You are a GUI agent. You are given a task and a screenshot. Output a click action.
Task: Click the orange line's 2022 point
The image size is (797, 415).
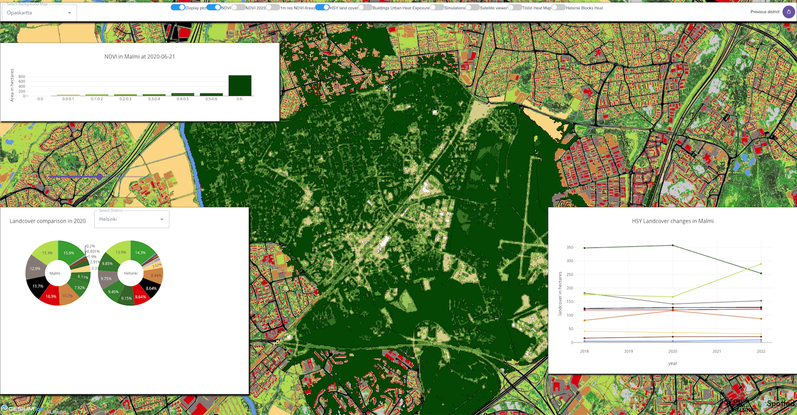point(761,319)
